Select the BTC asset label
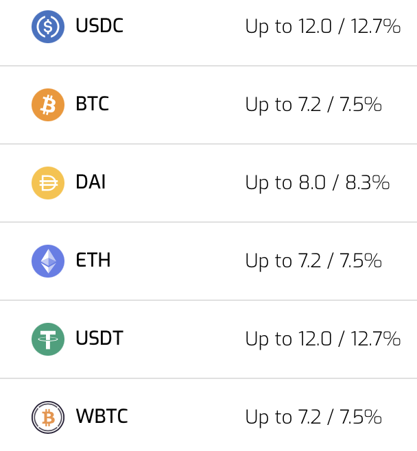Screen dimensions: 417x451 tap(93, 103)
